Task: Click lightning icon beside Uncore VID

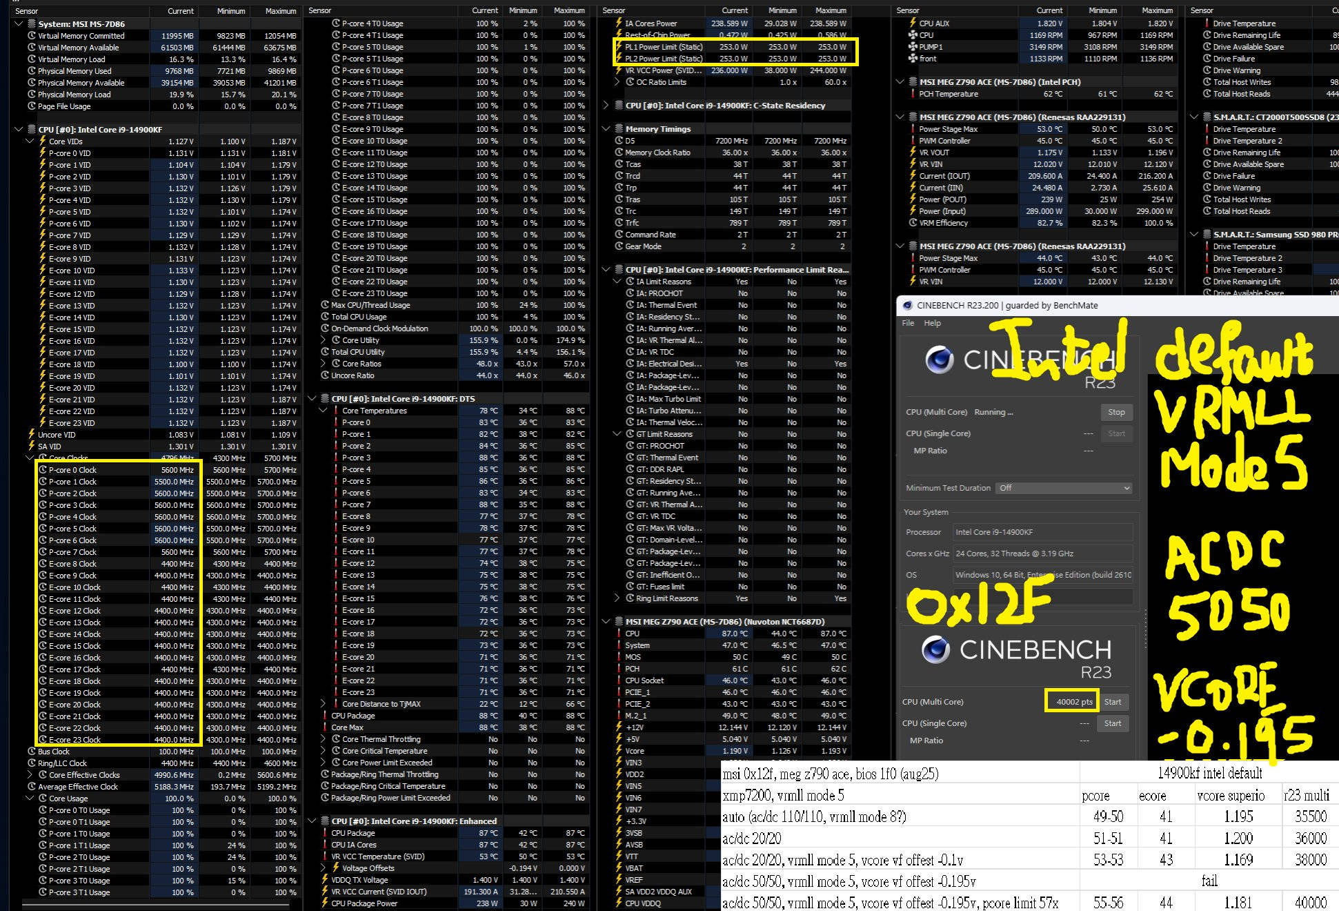Action: point(32,435)
